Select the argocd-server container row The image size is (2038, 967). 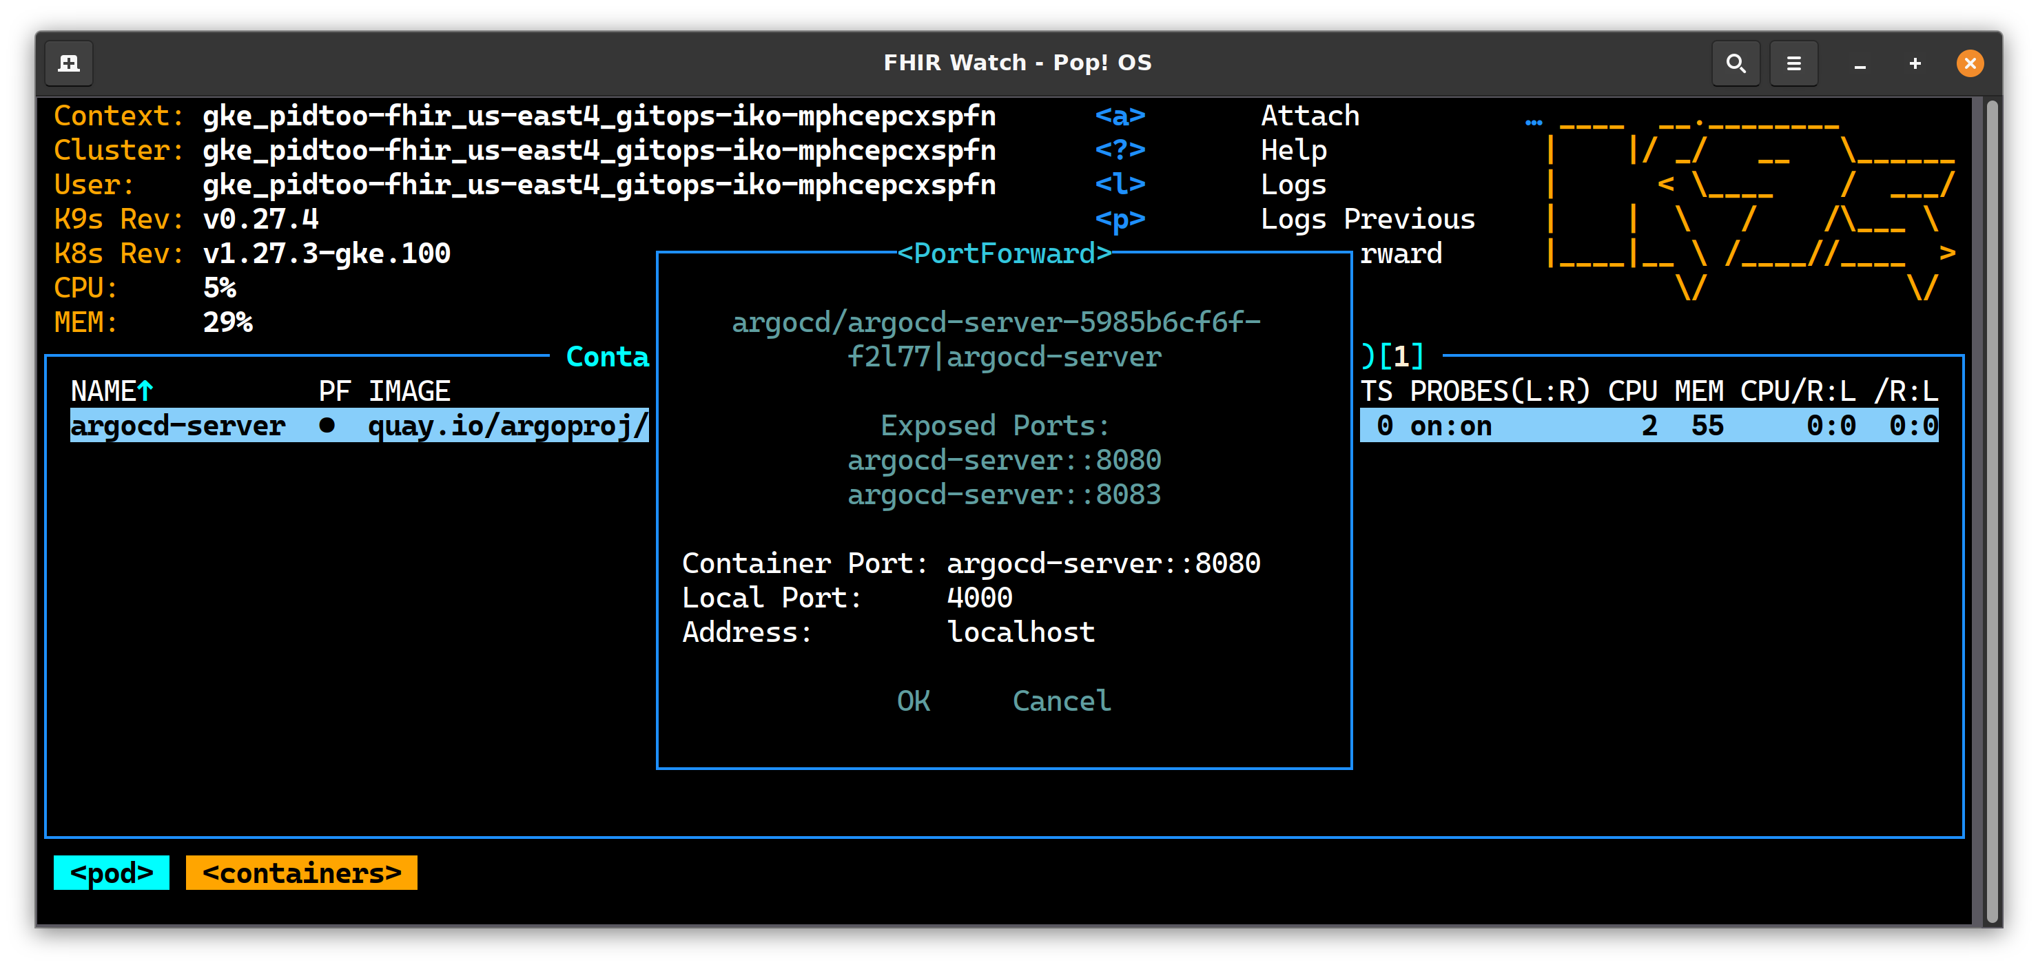click(178, 426)
